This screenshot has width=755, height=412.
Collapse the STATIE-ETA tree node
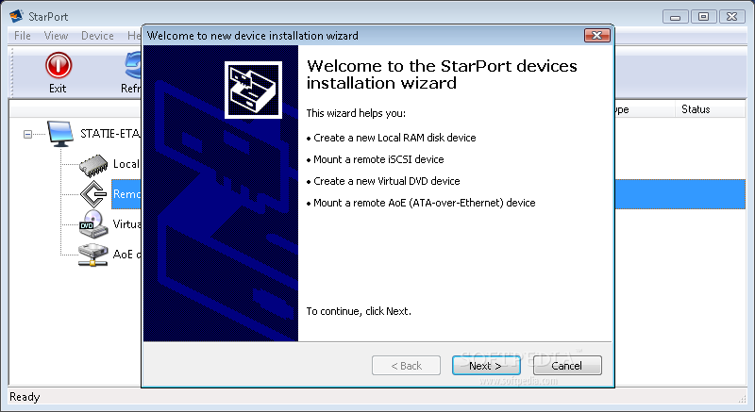[x=28, y=134]
